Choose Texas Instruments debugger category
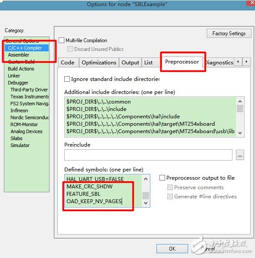Image resolution: width=255 pixels, height=258 pixels. tap(30, 97)
